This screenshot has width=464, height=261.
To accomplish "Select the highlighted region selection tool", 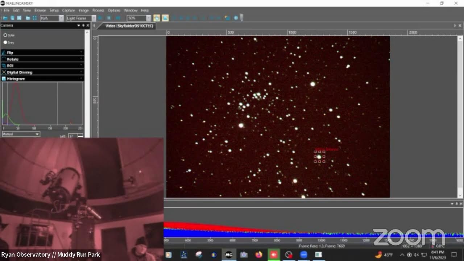I will click(165, 18).
